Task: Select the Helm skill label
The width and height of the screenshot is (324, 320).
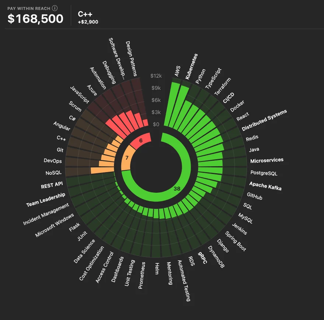Action: point(157,269)
